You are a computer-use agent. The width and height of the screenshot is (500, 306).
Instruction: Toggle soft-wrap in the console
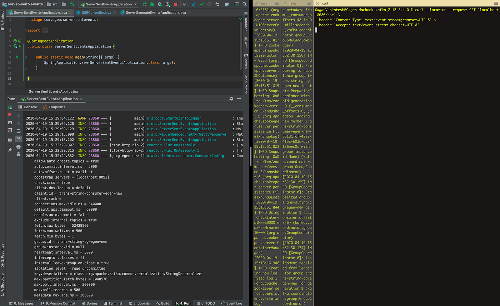pos(19,131)
